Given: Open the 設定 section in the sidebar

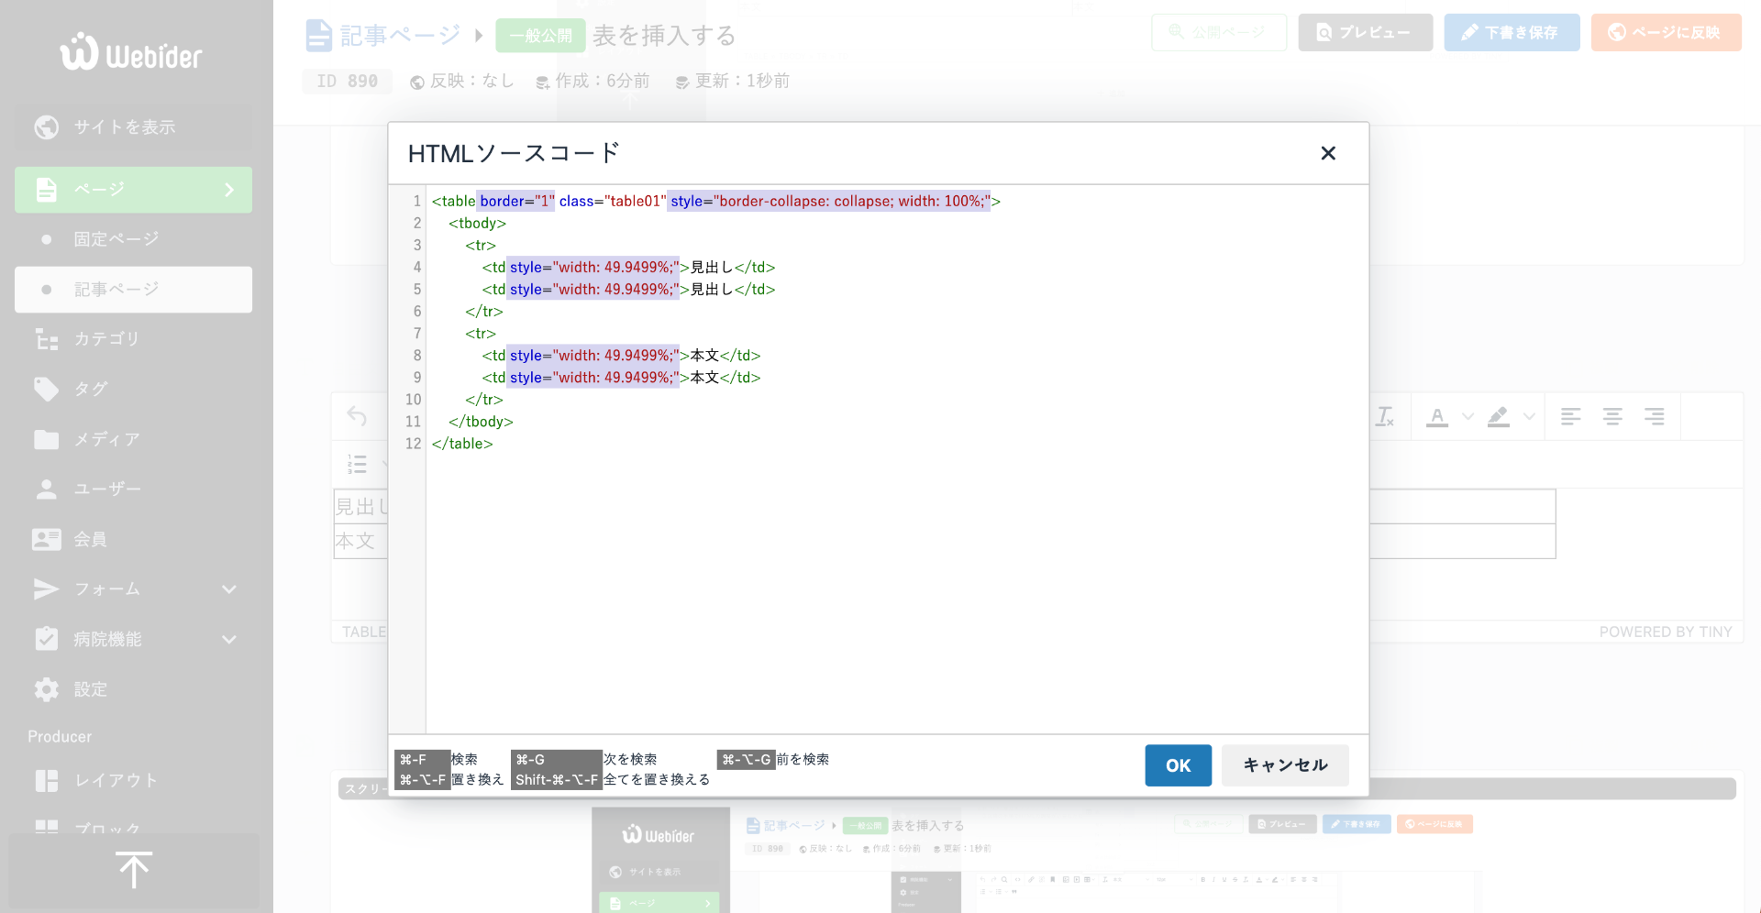Looking at the screenshot, I should click(x=91, y=689).
